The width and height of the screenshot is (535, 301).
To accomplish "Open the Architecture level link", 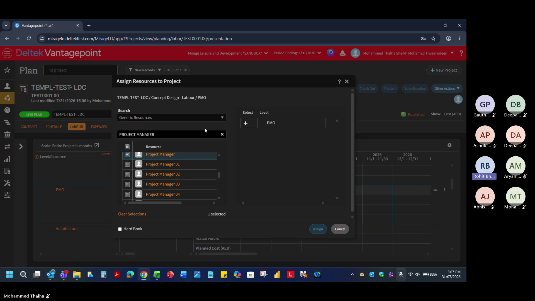I will click(67, 229).
